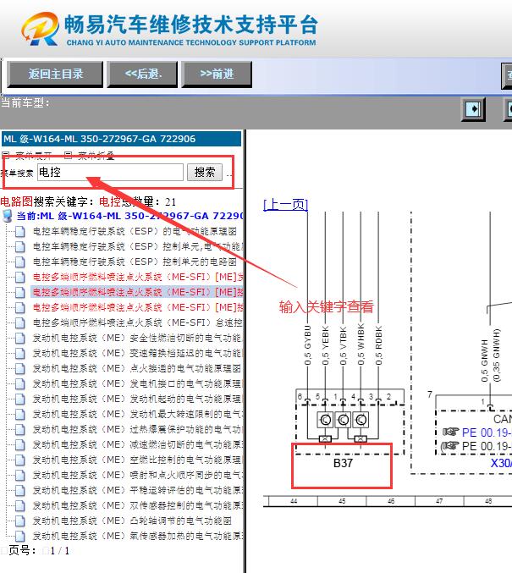Open ESP 控制单元,电气功能 entry
This screenshot has width=512, height=573.
[x=138, y=246]
